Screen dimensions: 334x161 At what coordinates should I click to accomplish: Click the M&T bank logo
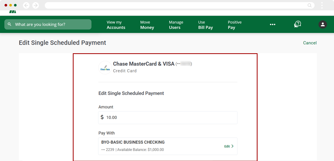point(12,11)
